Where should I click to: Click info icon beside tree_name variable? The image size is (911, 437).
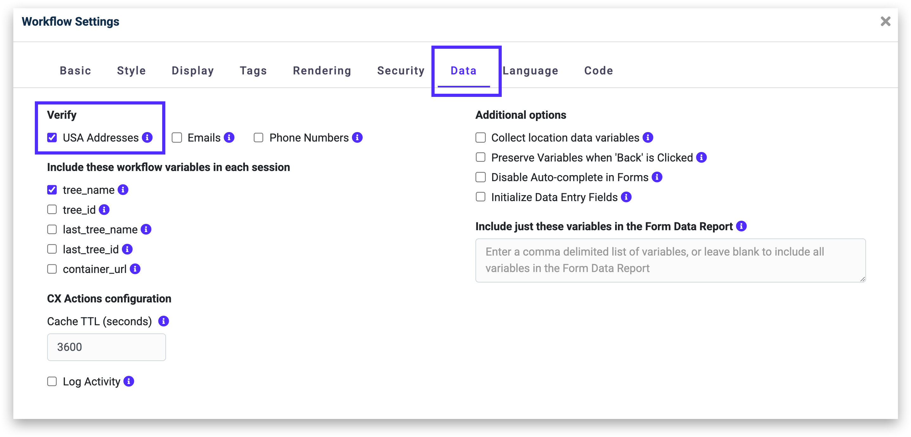coord(123,189)
